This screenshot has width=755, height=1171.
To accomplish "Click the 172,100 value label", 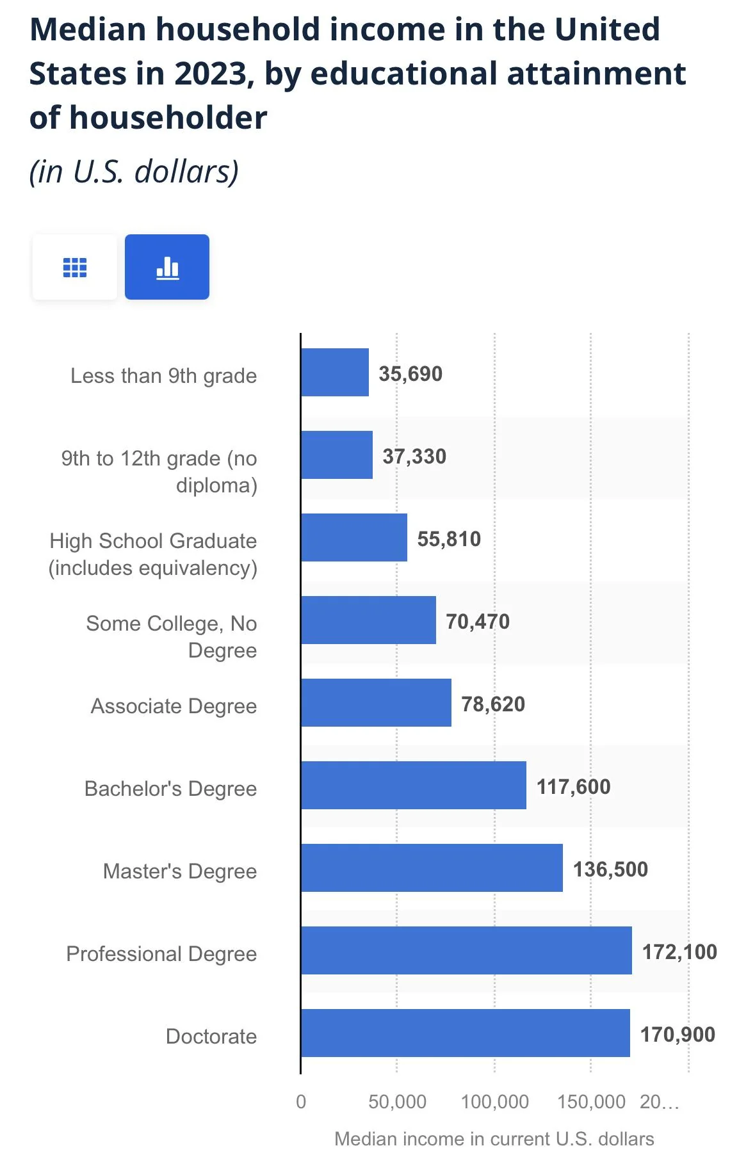I will coord(679,952).
